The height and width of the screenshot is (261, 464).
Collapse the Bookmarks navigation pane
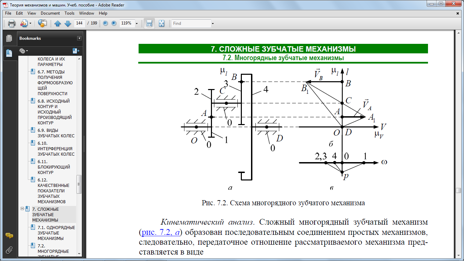[79, 38]
